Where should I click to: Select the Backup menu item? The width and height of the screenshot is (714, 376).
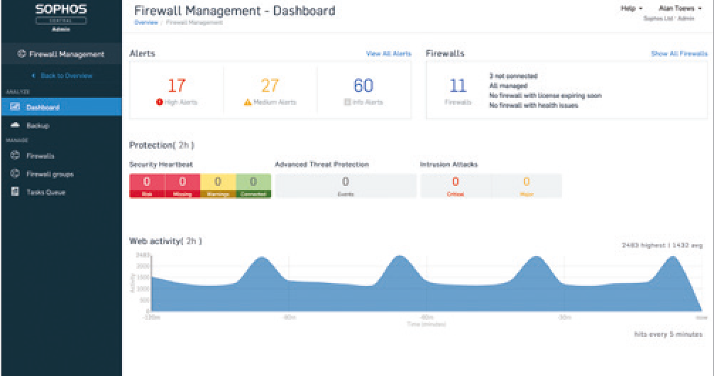[x=38, y=126]
